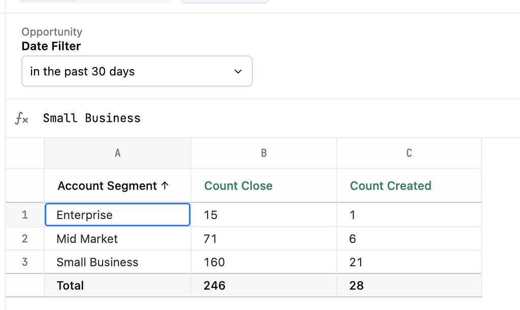The image size is (520, 310).
Task: Click the fx formula icon
Action: (22, 118)
